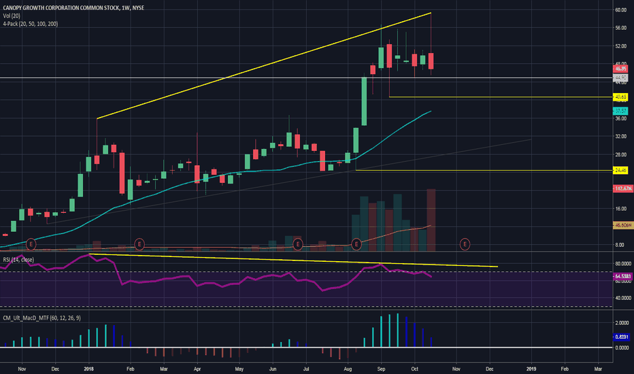
Task: Click the 64.5383 RSI value tag
Action: click(x=623, y=276)
